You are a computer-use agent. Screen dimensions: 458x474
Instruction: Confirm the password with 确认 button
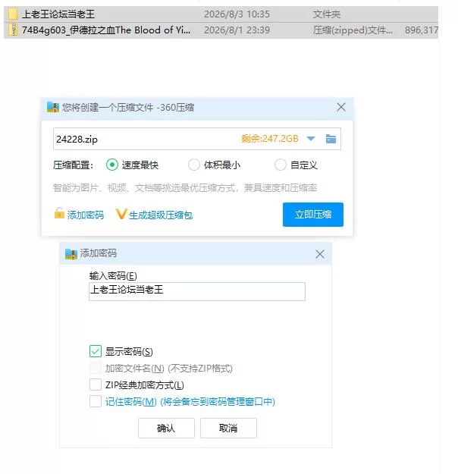coord(166,428)
